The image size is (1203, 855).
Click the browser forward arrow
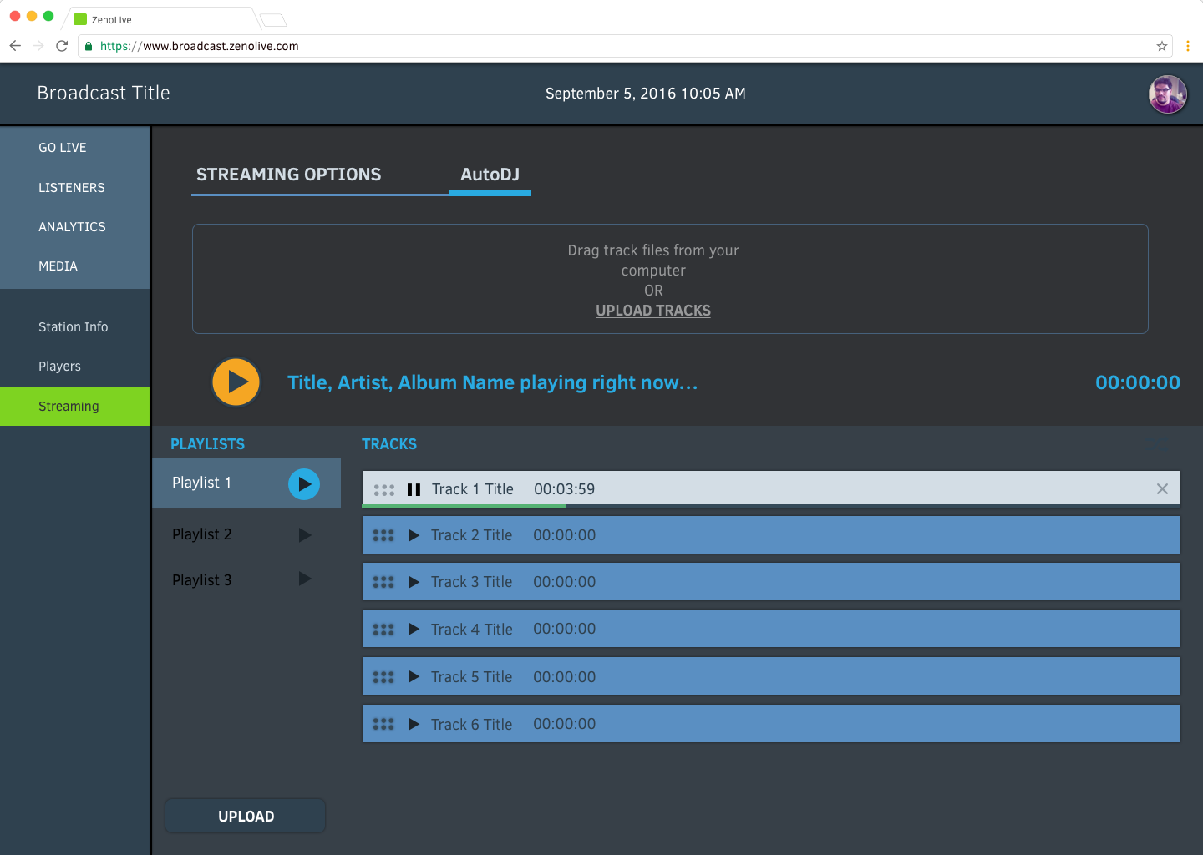click(38, 46)
